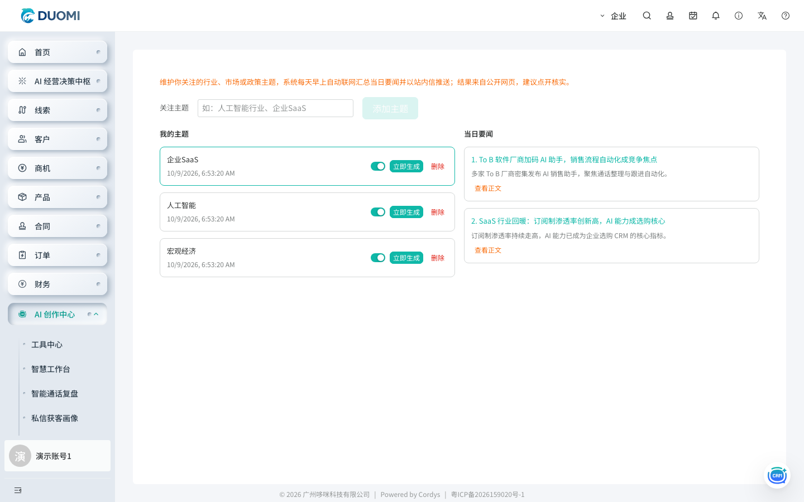Viewport: 804px width, 502px height.
Task: Open the language translate icon
Action: point(762,16)
